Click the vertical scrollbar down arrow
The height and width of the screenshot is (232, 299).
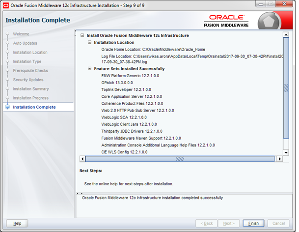(x=286, y=152)
